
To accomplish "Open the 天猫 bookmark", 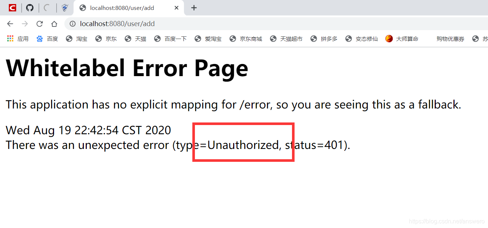I will click(x=136, y=39).
